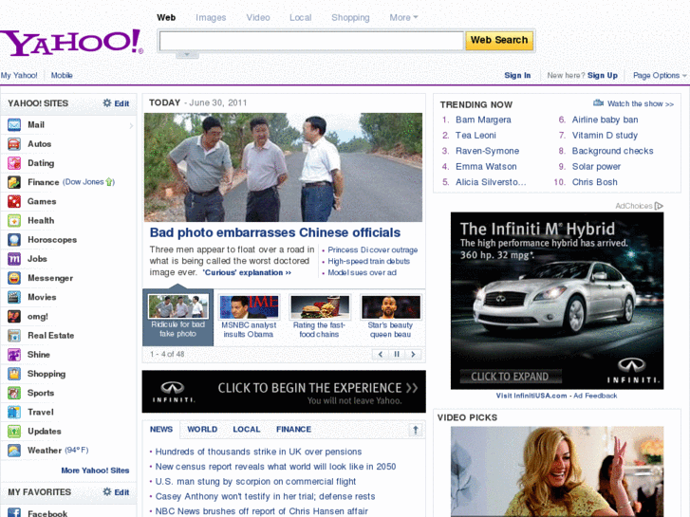
Task: Pause the Today story slideshow
Action: click(397, 354)
